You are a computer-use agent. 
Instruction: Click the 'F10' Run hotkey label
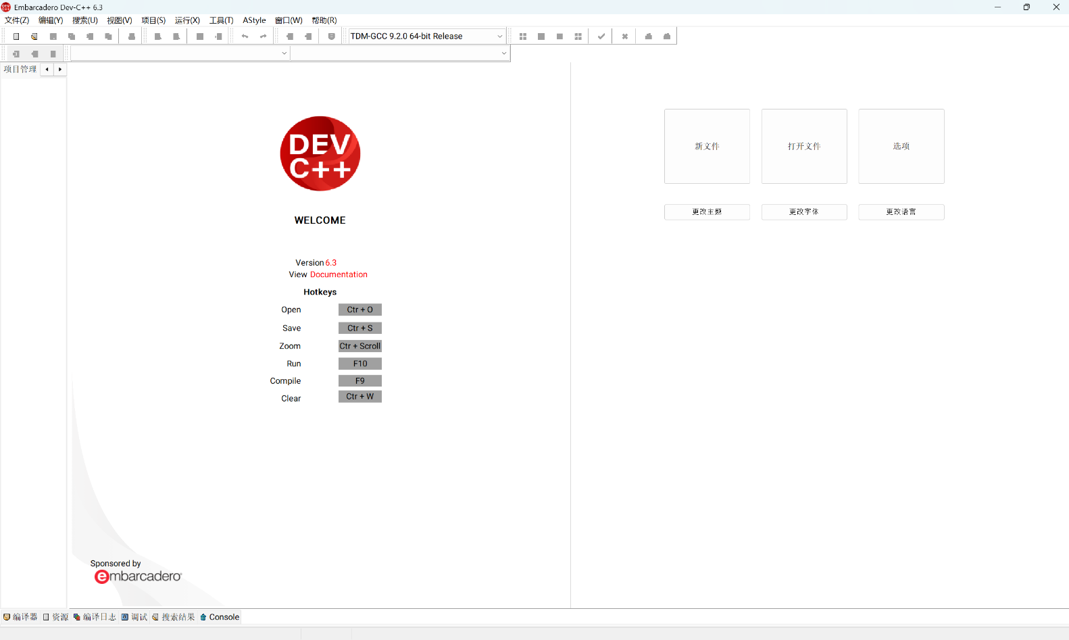pyautogui.click(x=360, y=364)
